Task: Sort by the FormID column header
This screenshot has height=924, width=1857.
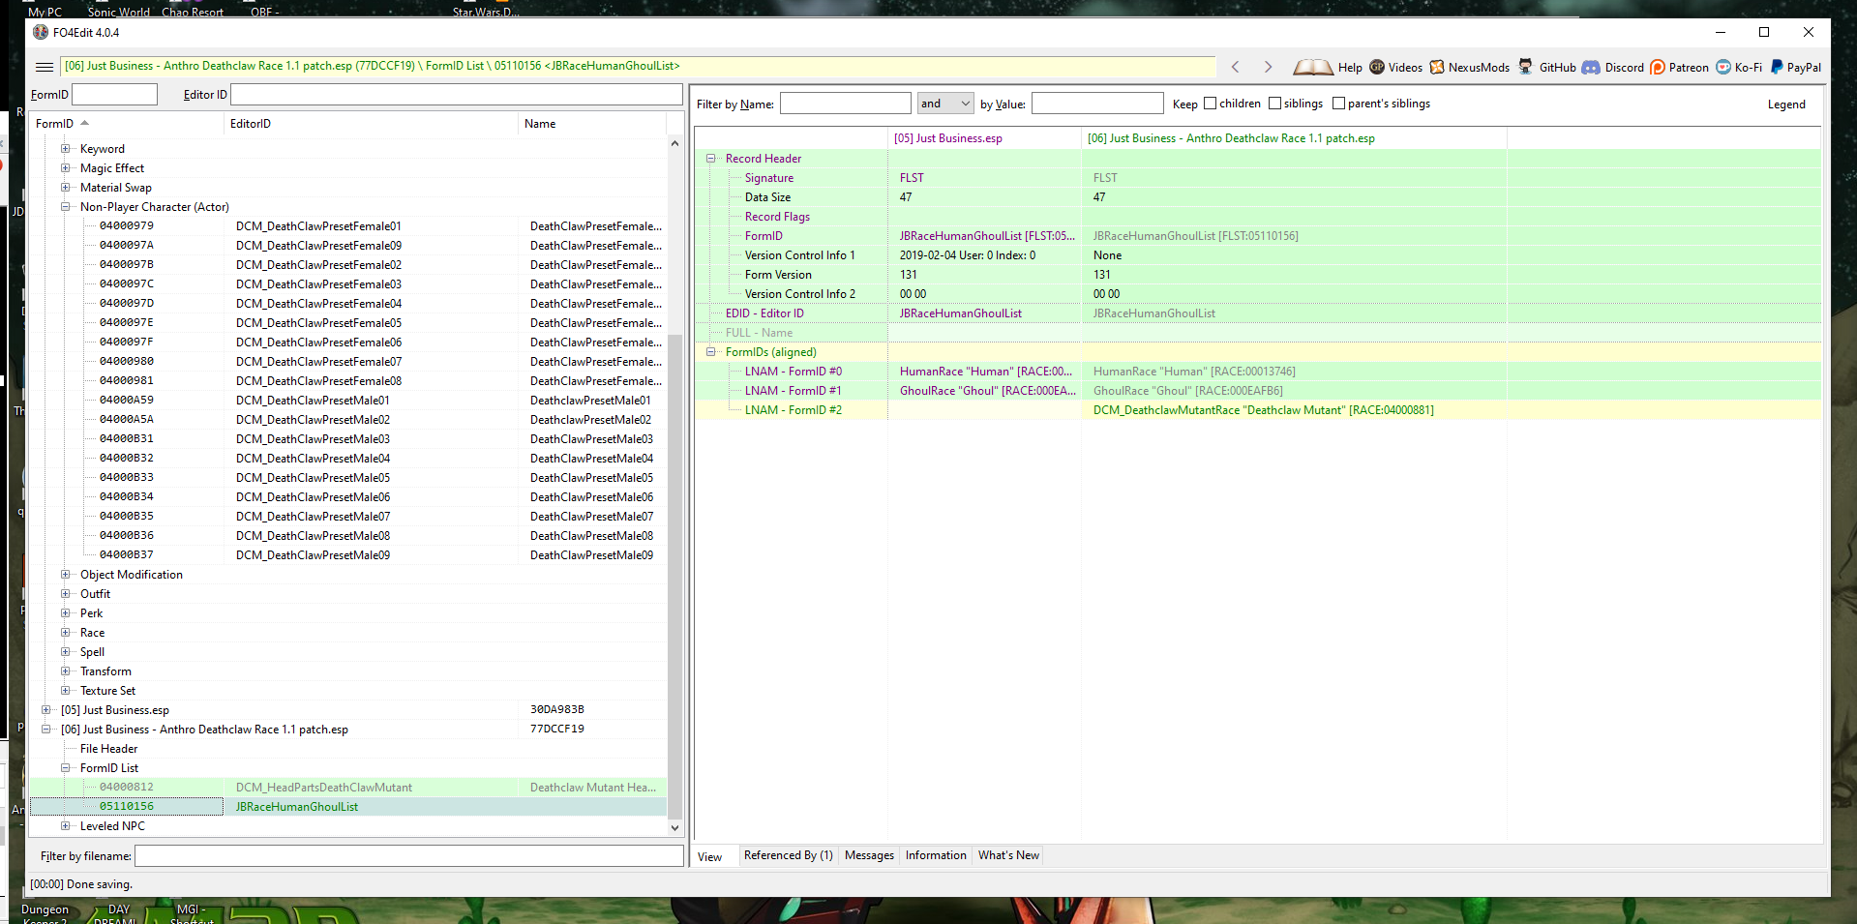Action: click(126, 124)
